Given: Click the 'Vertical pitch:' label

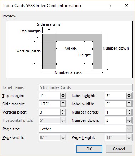Looking at the screenshot, I should click(15, 112).
